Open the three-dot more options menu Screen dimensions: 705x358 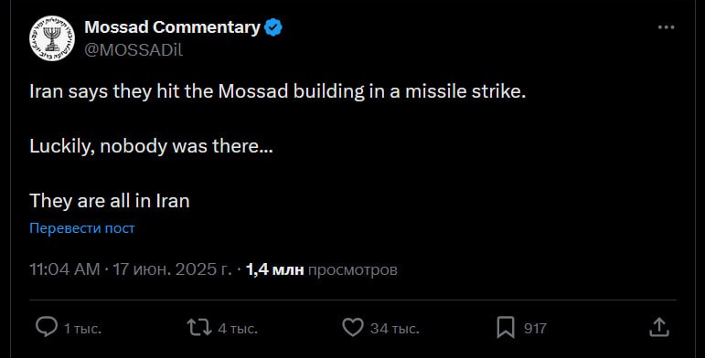pos(666,27)
